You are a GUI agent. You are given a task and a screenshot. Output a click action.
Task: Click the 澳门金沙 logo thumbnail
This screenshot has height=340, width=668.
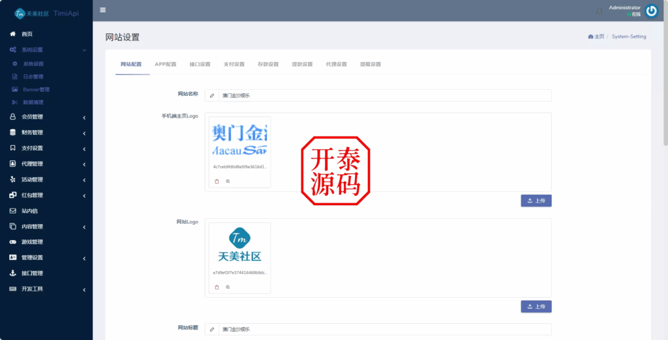pyautogui.click(x=239, y=139)
